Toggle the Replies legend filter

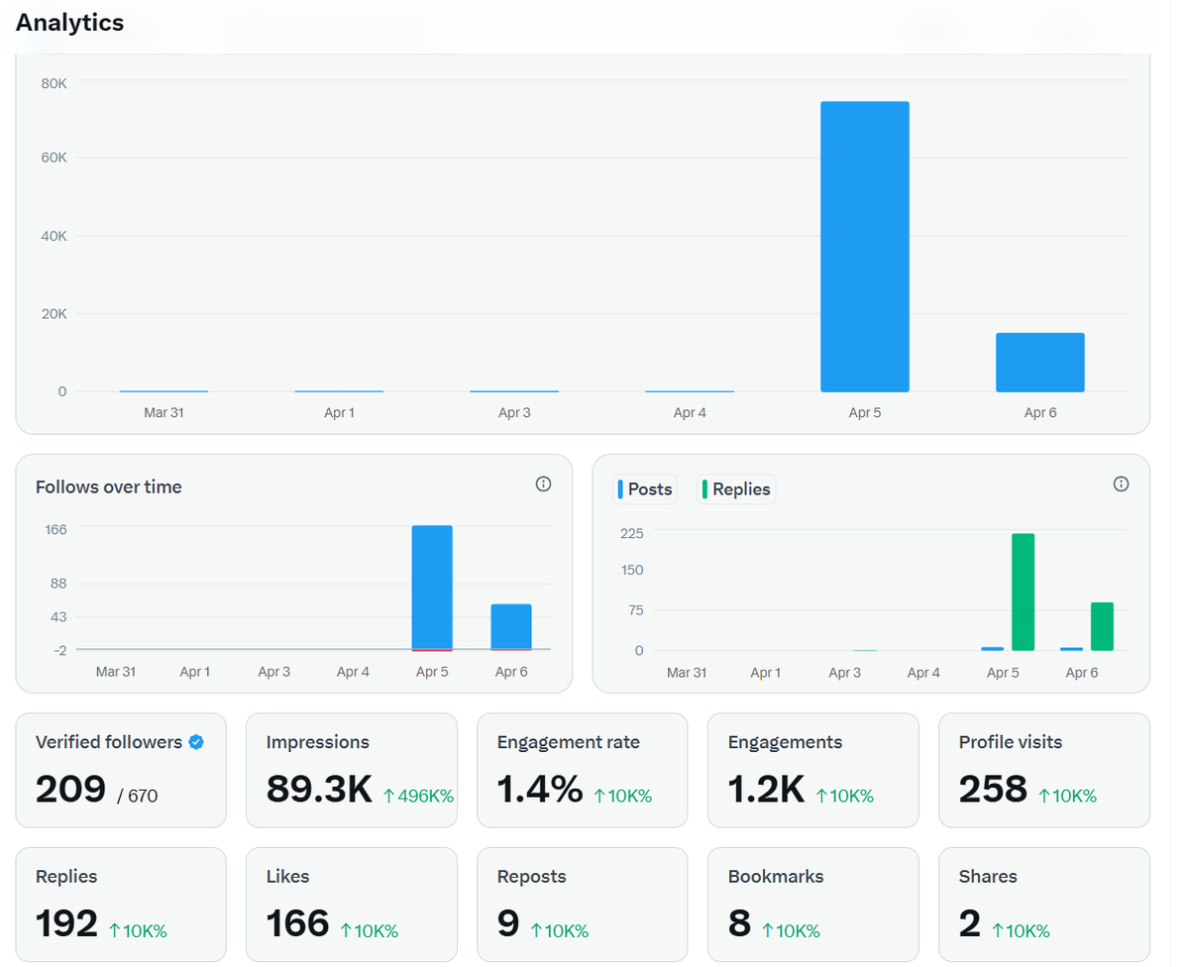click(x=736, y=488)
